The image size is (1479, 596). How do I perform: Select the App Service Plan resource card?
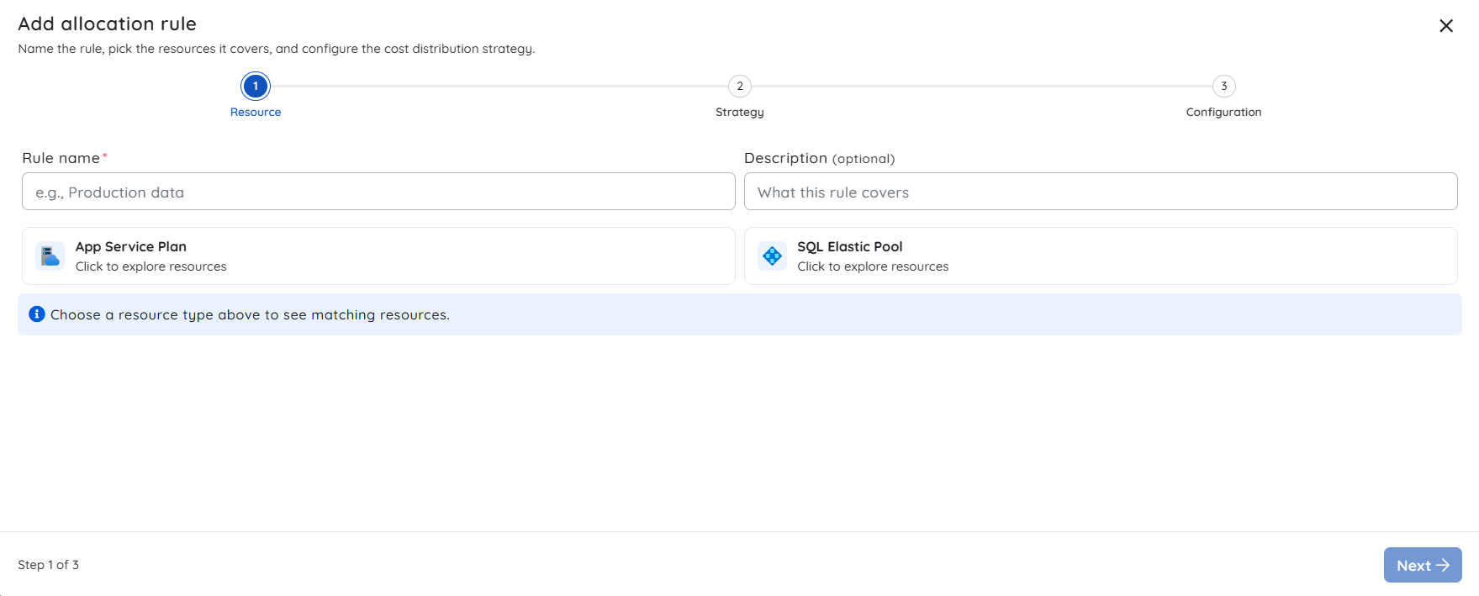tap(378, 256)
